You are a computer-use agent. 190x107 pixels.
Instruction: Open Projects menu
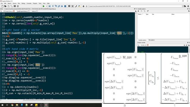tap(35, 3)
